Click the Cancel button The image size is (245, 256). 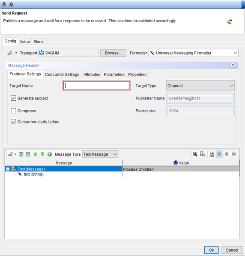point(232,250)
